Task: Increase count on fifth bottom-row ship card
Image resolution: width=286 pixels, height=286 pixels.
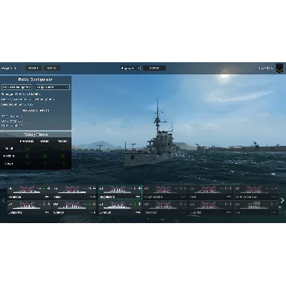Action: pos(230,204)
